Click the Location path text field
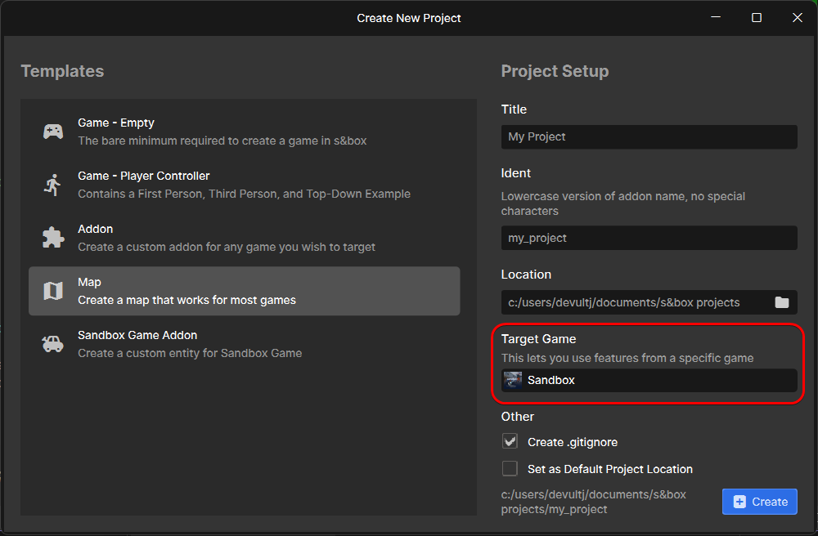Viewport: 818px width, 536px height. [636, 302]
